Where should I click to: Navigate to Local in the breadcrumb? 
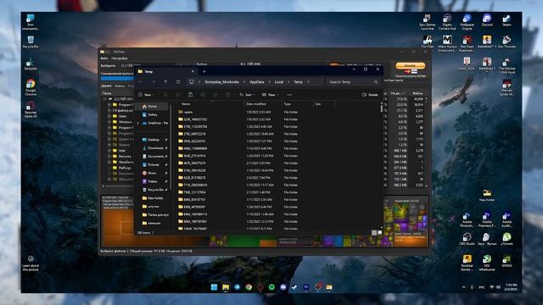point(279,82)
